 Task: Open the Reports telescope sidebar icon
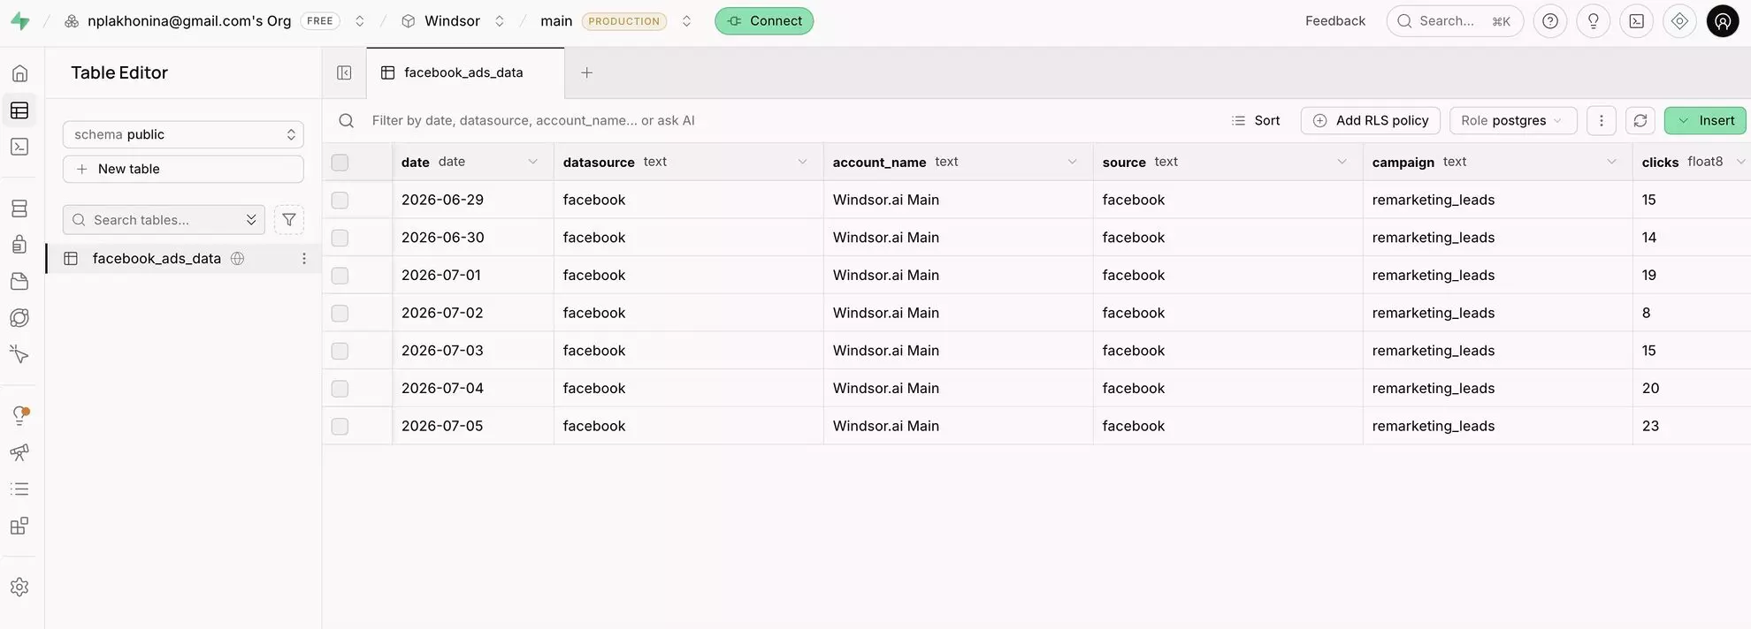pyautogui.click(x=19, y=452)
